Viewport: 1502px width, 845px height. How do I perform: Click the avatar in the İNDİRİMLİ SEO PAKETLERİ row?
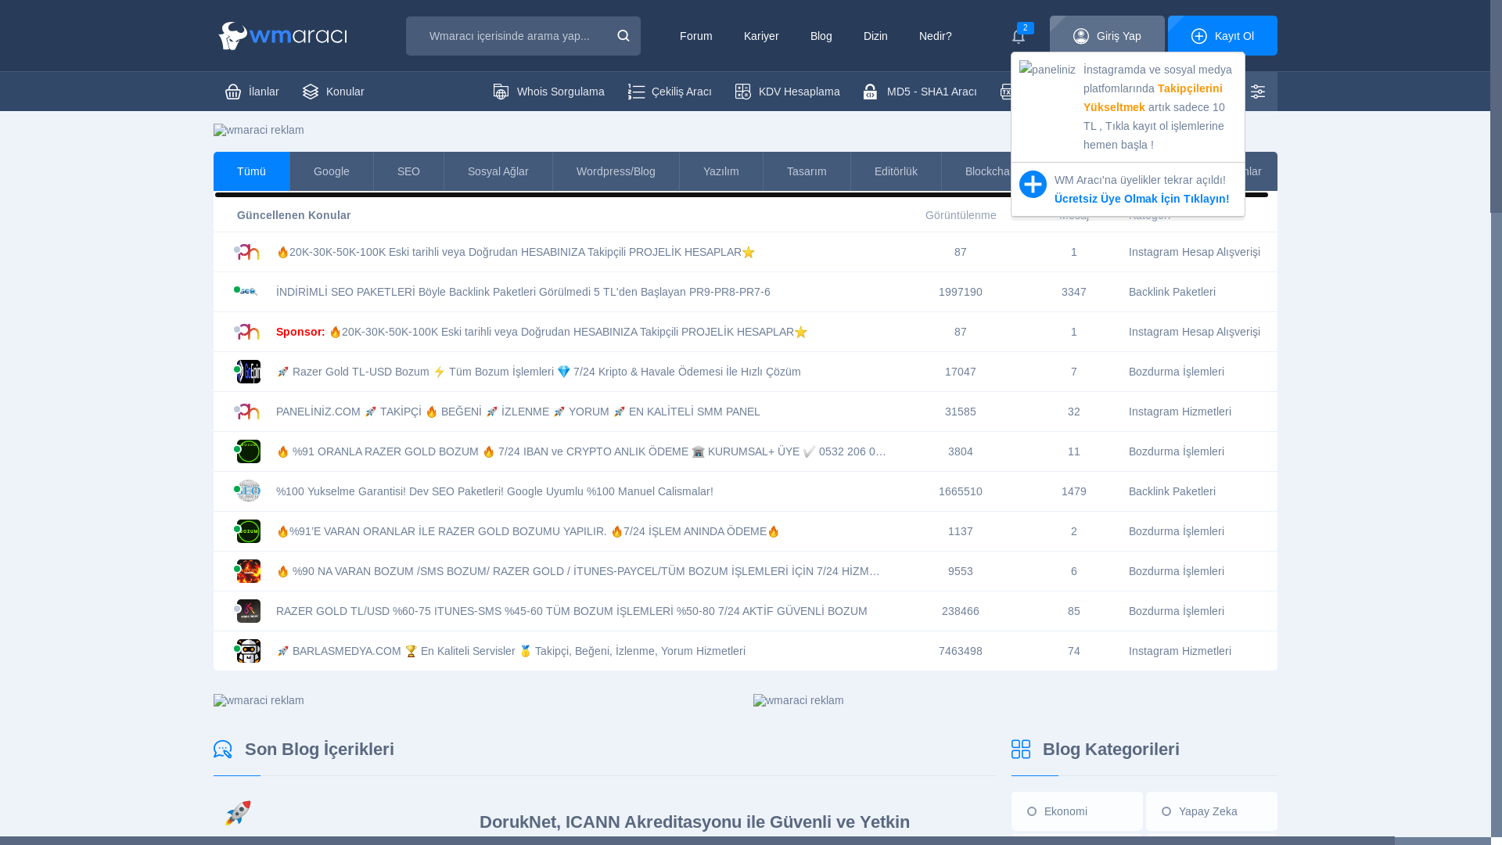coord(249,292)
